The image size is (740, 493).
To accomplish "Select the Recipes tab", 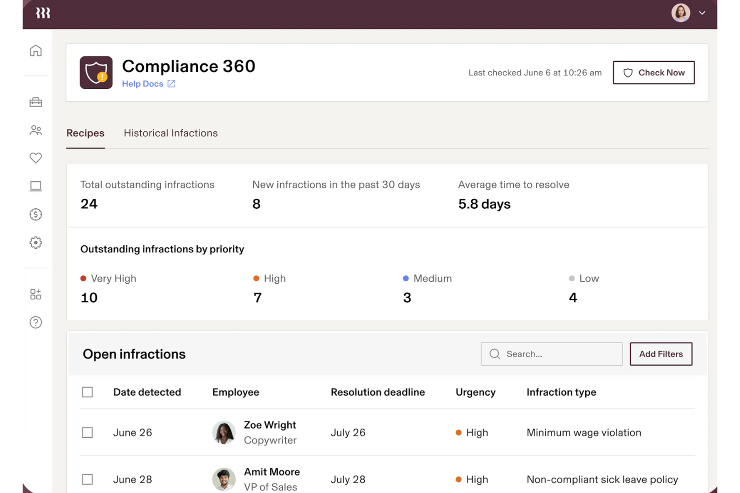I will tap(85, 133).
